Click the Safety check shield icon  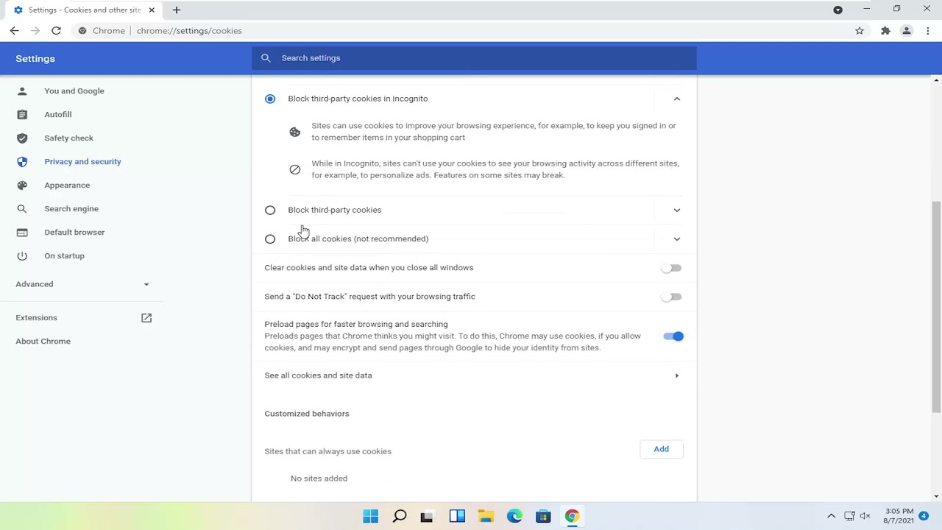(22, 138)
